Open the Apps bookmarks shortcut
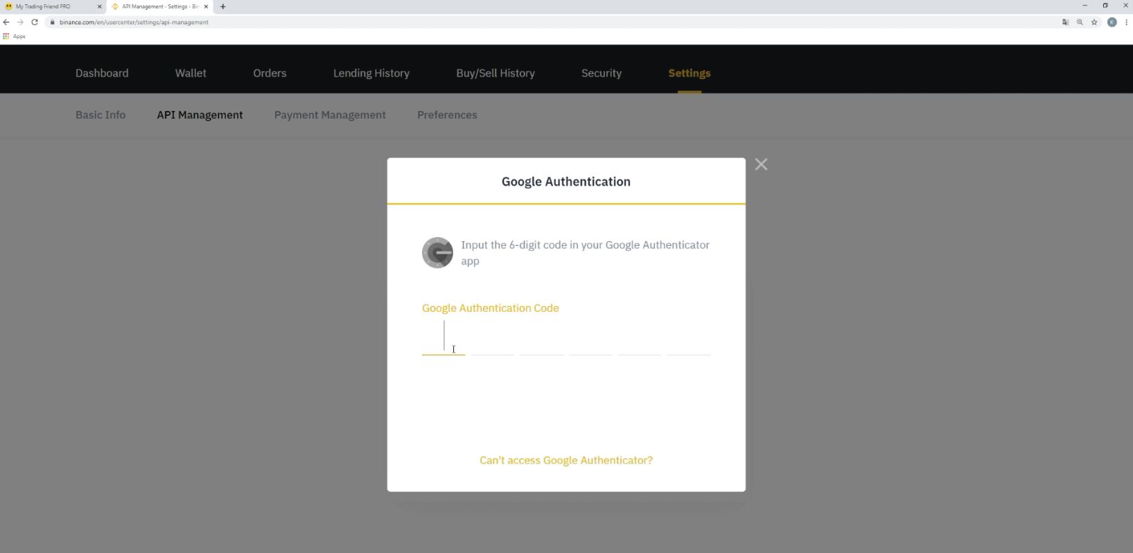This screenshot has width=1133, height=553. (14, 36)
